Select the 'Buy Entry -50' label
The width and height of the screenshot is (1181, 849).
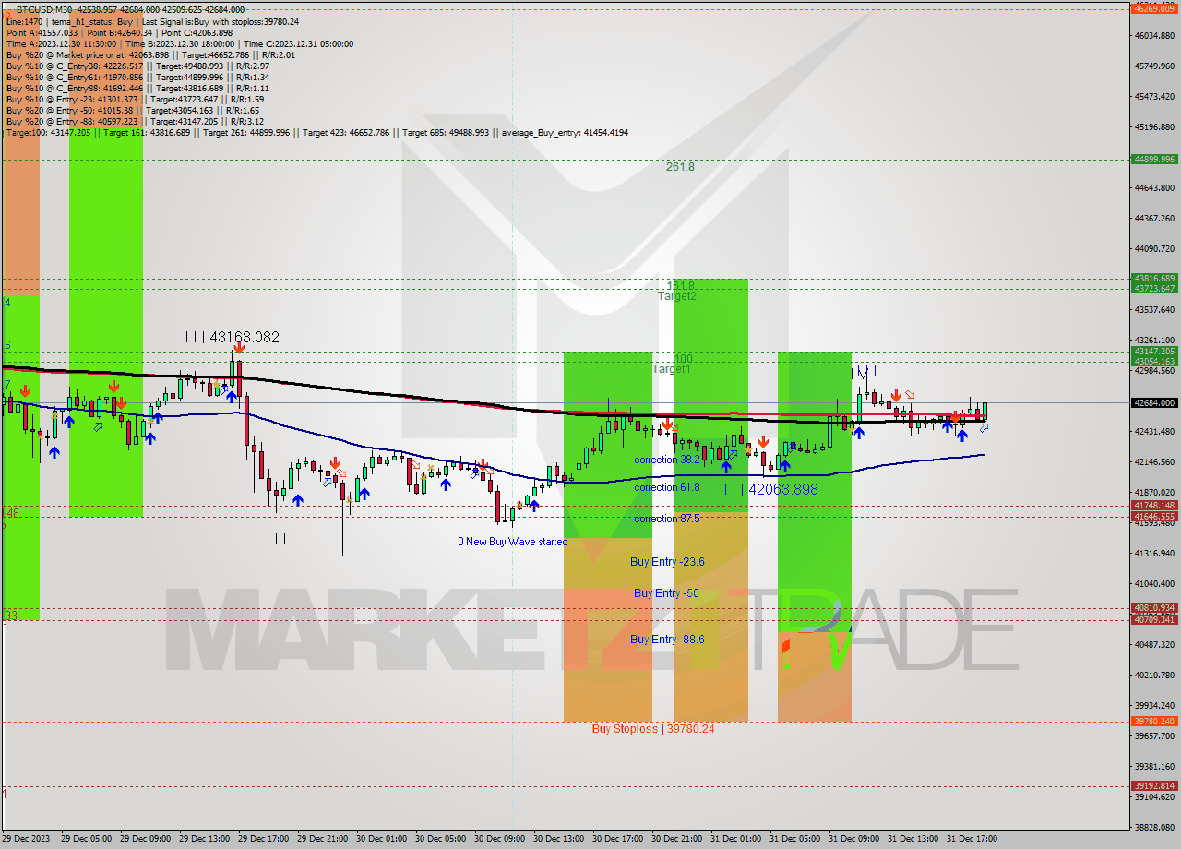tap(665, 593)
